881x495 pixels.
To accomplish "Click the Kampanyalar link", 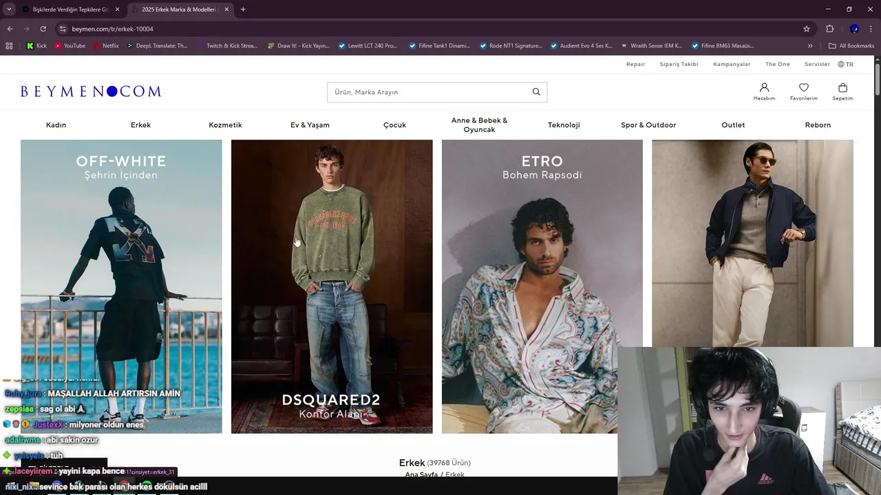I will coord(732,64).
